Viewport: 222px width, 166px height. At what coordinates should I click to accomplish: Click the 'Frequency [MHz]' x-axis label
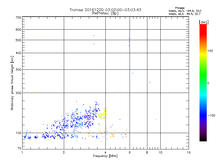pyautogui.click(x=105, y=156)
